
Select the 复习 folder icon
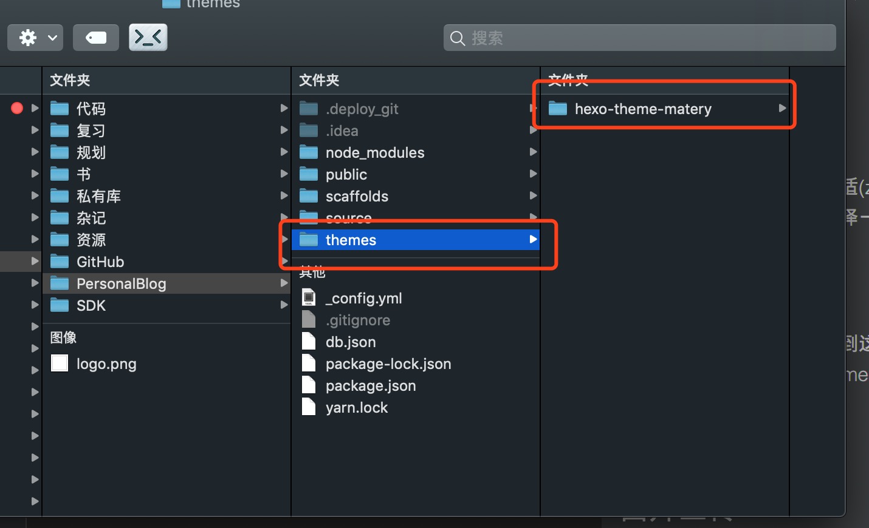click(60, 130)
